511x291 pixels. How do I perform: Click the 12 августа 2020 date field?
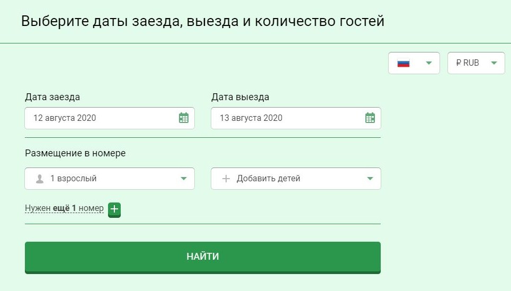point(110,118)
